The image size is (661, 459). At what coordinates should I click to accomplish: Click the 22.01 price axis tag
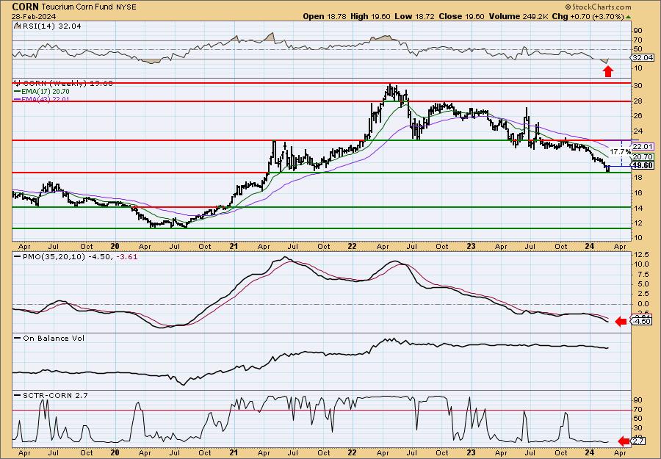coord(643,147)
